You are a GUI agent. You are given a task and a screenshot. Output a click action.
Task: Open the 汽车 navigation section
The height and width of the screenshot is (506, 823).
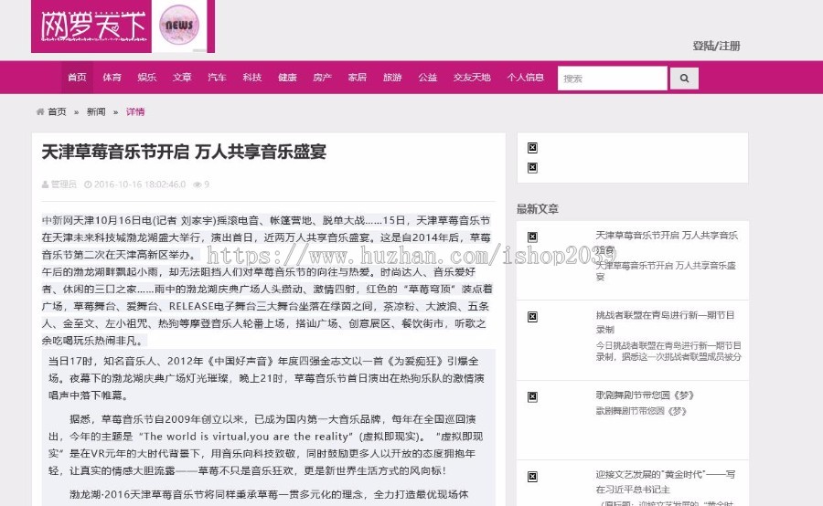[x=217, y=77]
